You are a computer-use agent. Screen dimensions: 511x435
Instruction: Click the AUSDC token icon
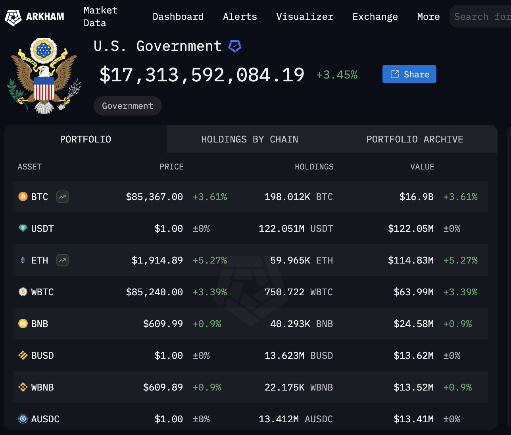pos(23,419)
